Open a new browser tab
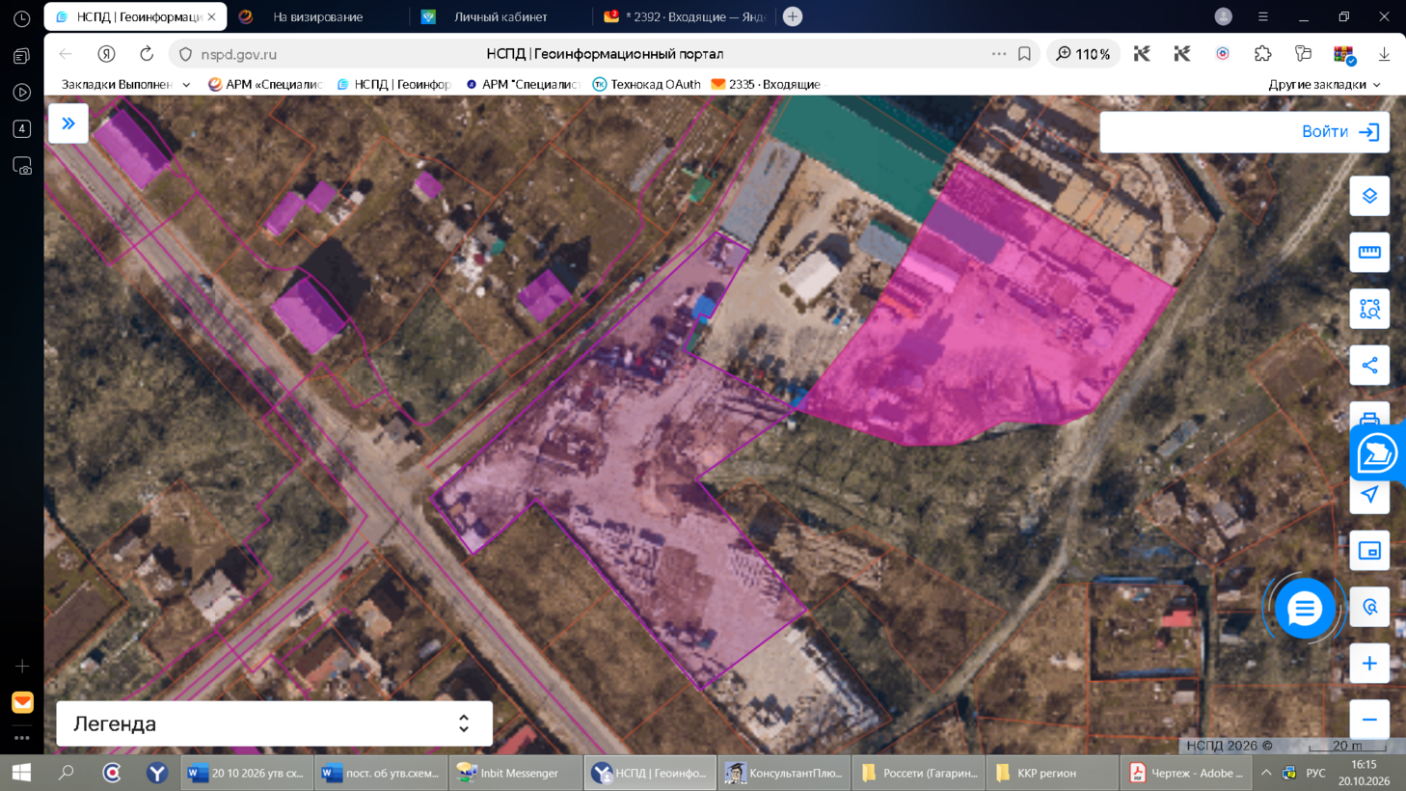The width and height of the screenshot is (1406, 791). point(793,16)
